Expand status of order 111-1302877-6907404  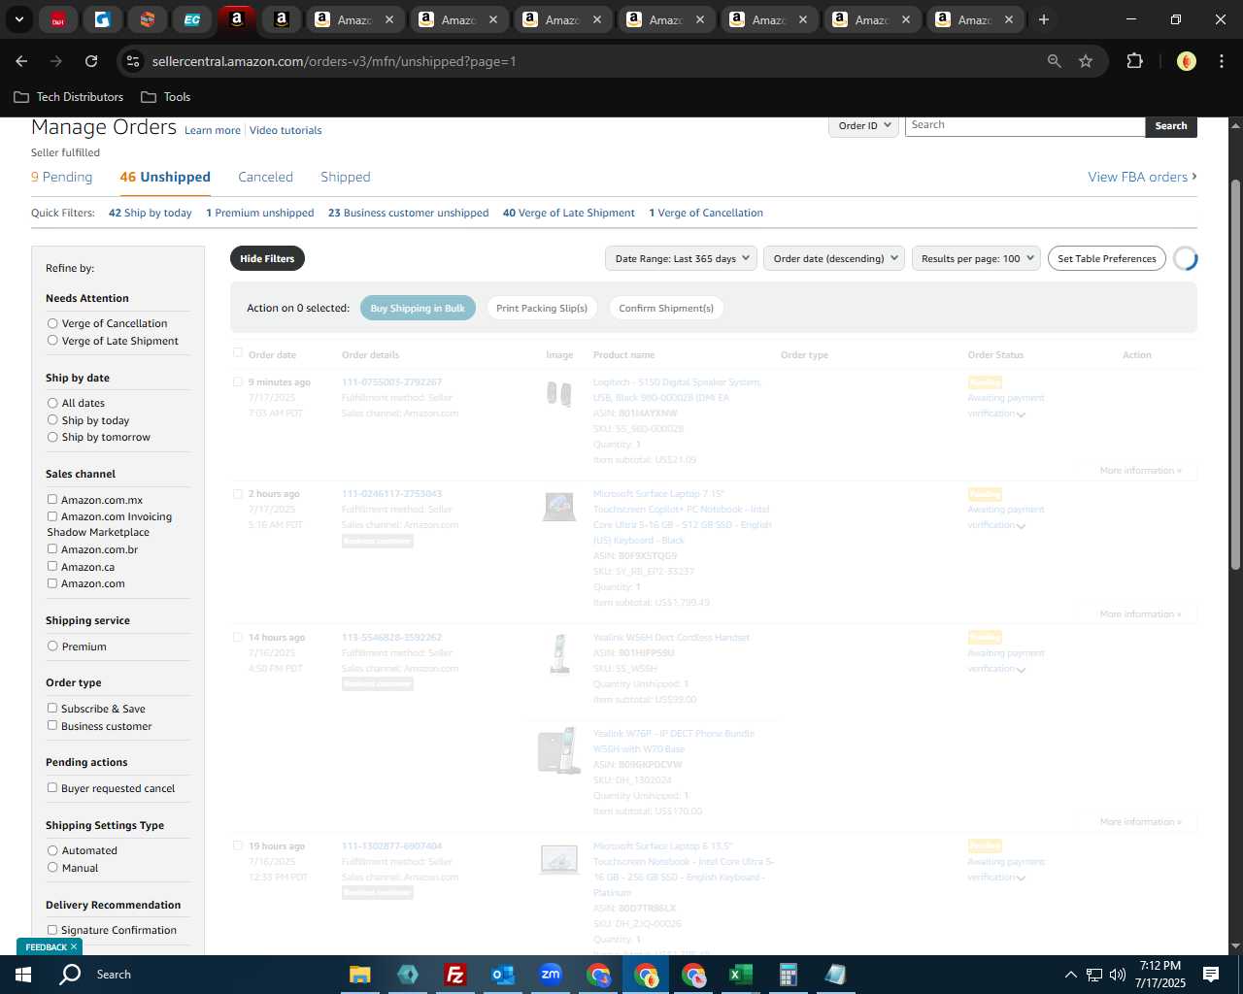click(x=1021, y=878)
